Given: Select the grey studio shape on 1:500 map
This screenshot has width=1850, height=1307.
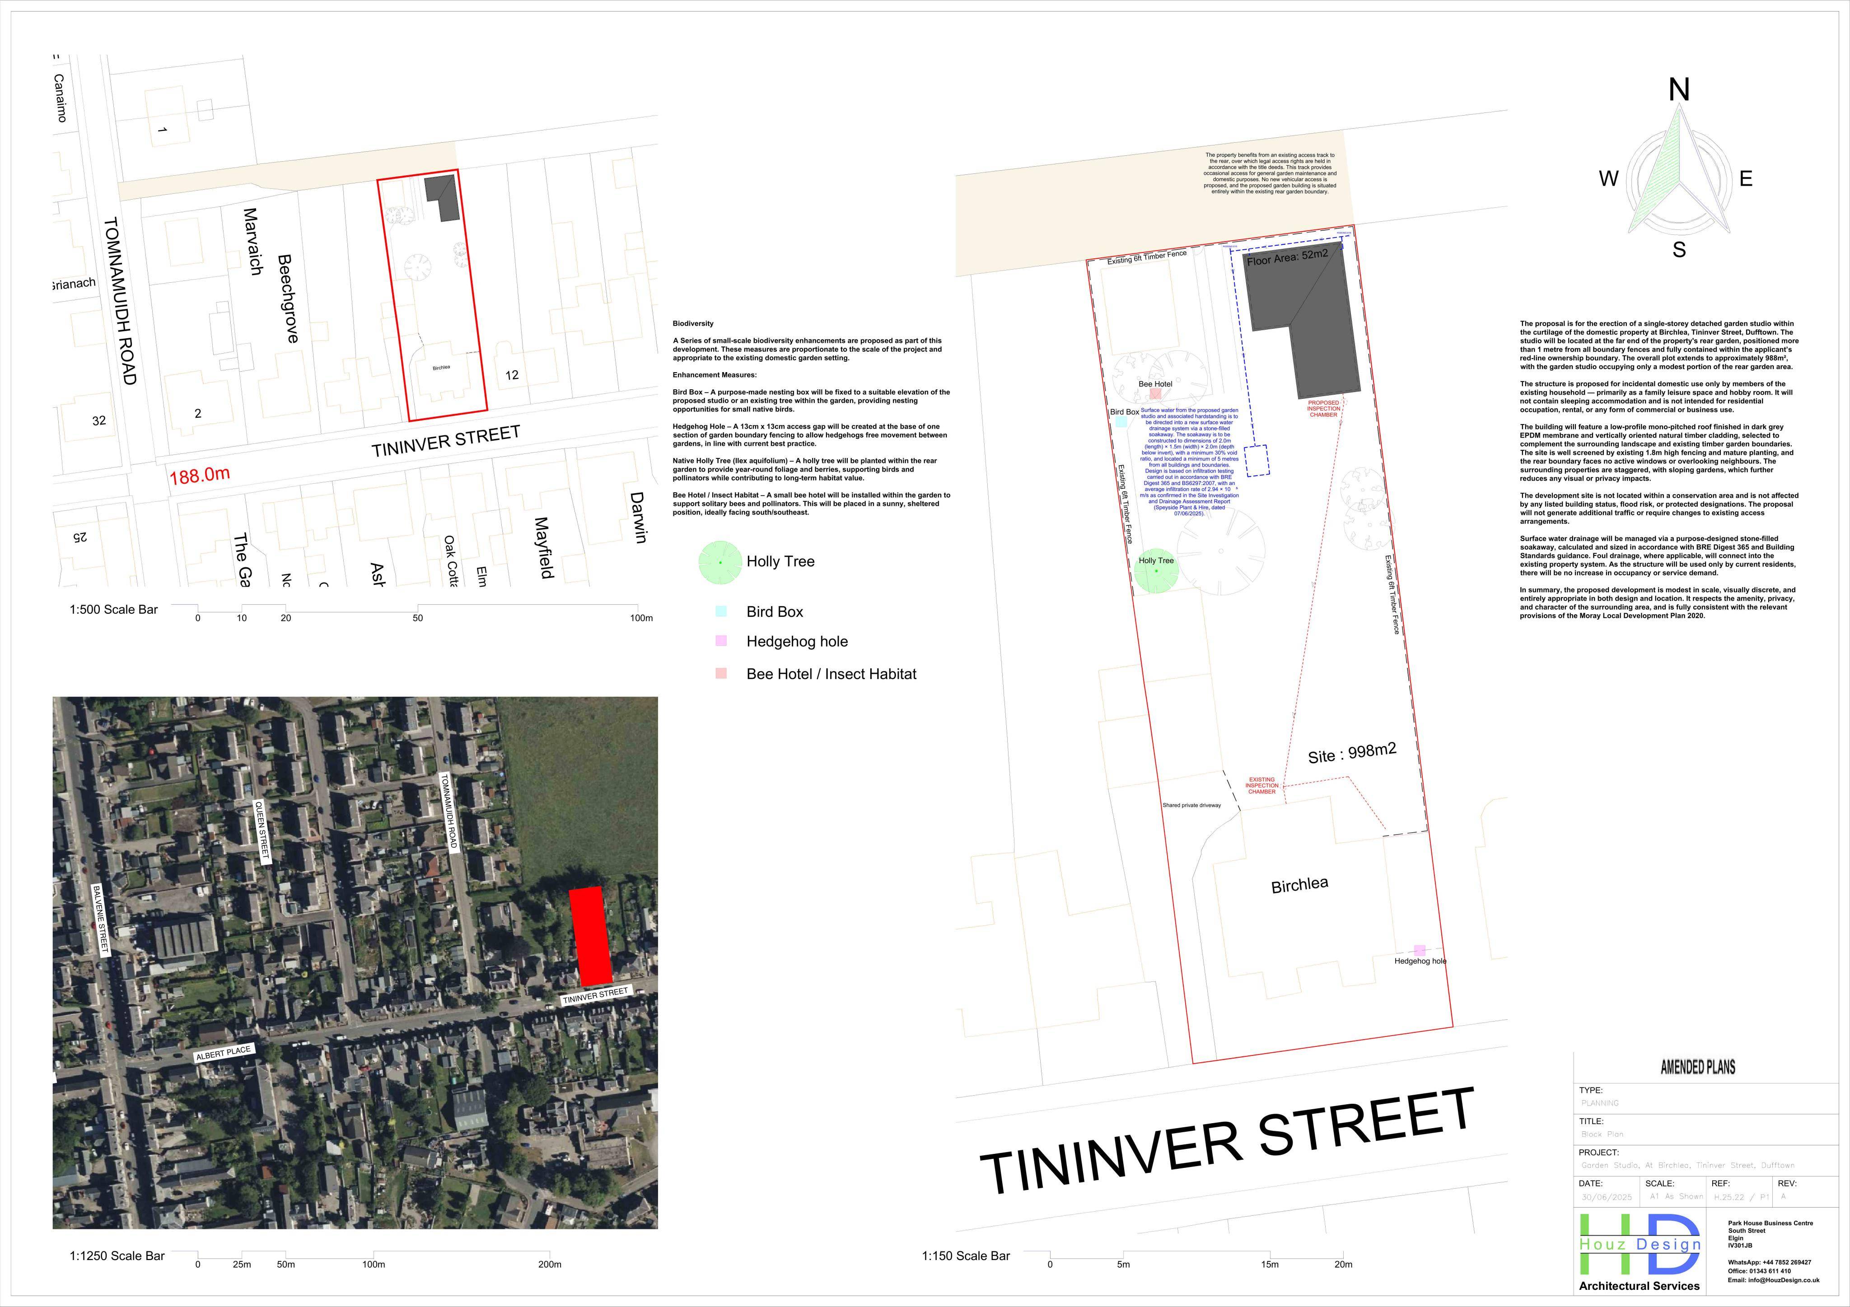Looking at the screenshot, I should [443, 197].
